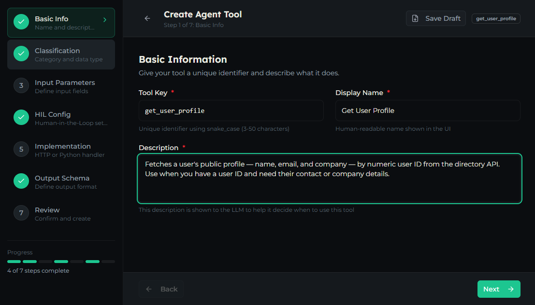Click the chevron on Basic Info step
Screen dimensions: 535x305
pyautogui.click(x=105, y=20)
